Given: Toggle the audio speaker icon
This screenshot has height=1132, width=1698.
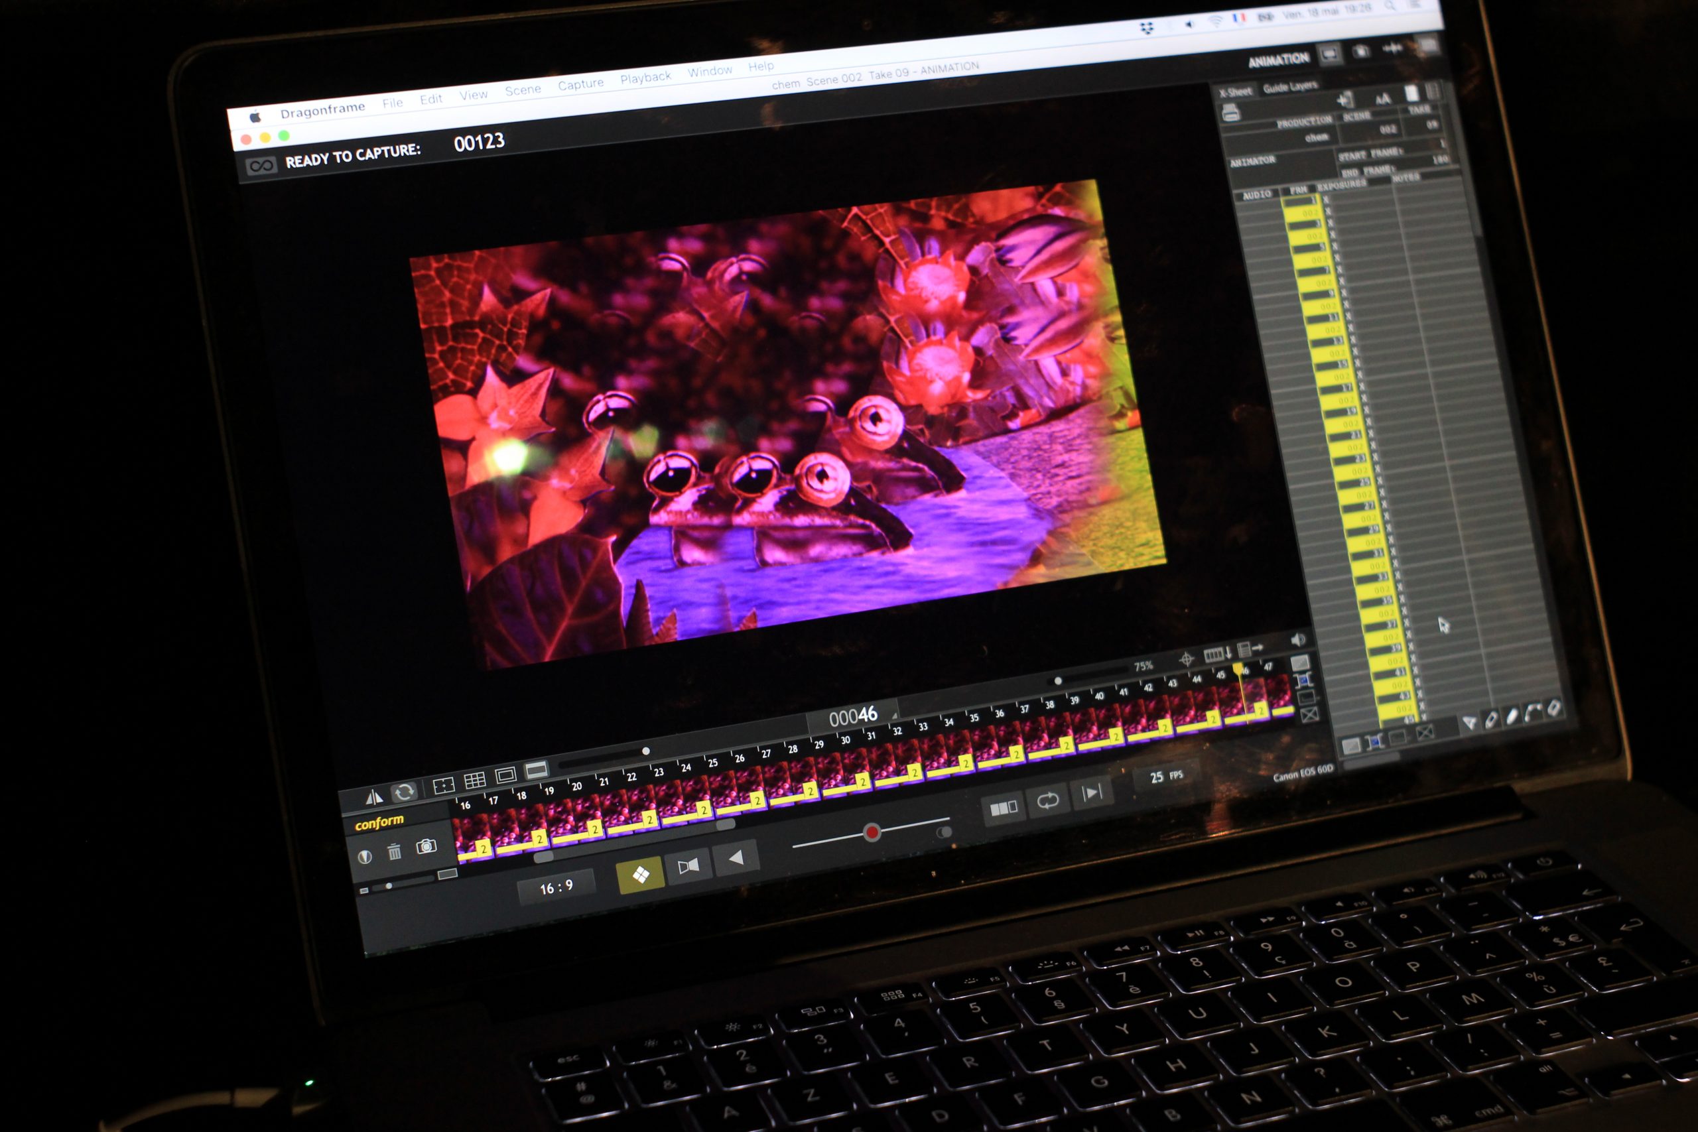Looking at the screenshot, I should 1298,640.
